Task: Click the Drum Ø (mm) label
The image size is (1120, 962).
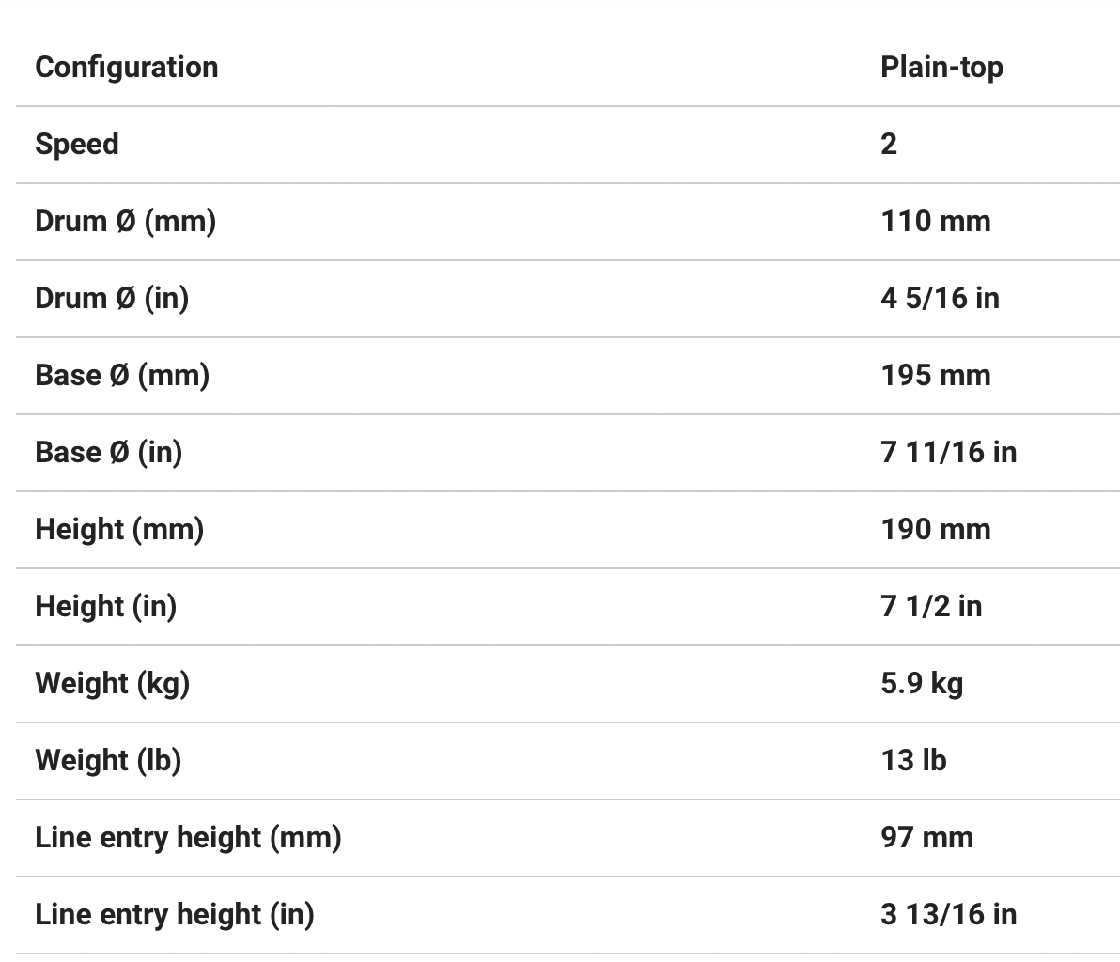Action: point(125,222)
